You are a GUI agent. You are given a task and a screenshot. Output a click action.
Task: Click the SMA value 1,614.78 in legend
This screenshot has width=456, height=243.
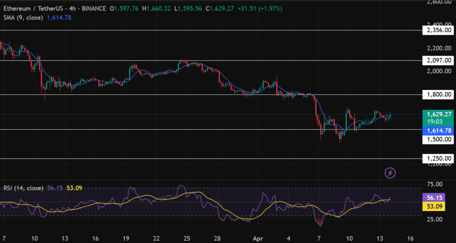coord(59,17)
